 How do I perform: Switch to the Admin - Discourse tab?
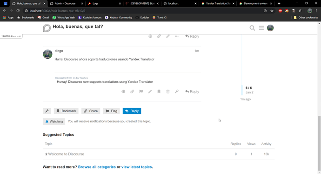pyautogui.click(x=66, y=3)
